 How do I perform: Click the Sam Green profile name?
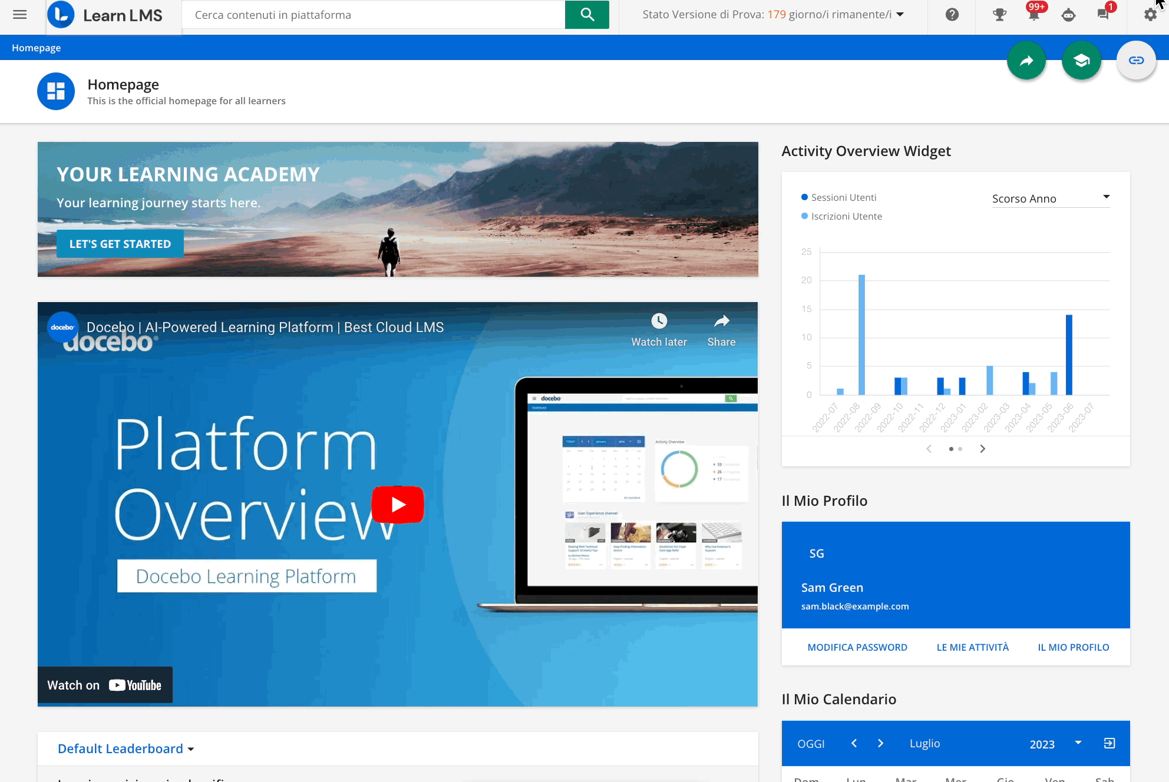coord(832,588)
